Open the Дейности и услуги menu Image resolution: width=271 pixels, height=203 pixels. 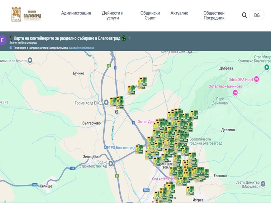click(113, 15)
